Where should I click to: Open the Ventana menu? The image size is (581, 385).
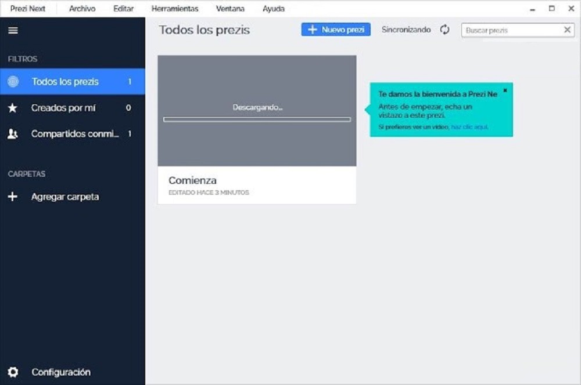230,9
